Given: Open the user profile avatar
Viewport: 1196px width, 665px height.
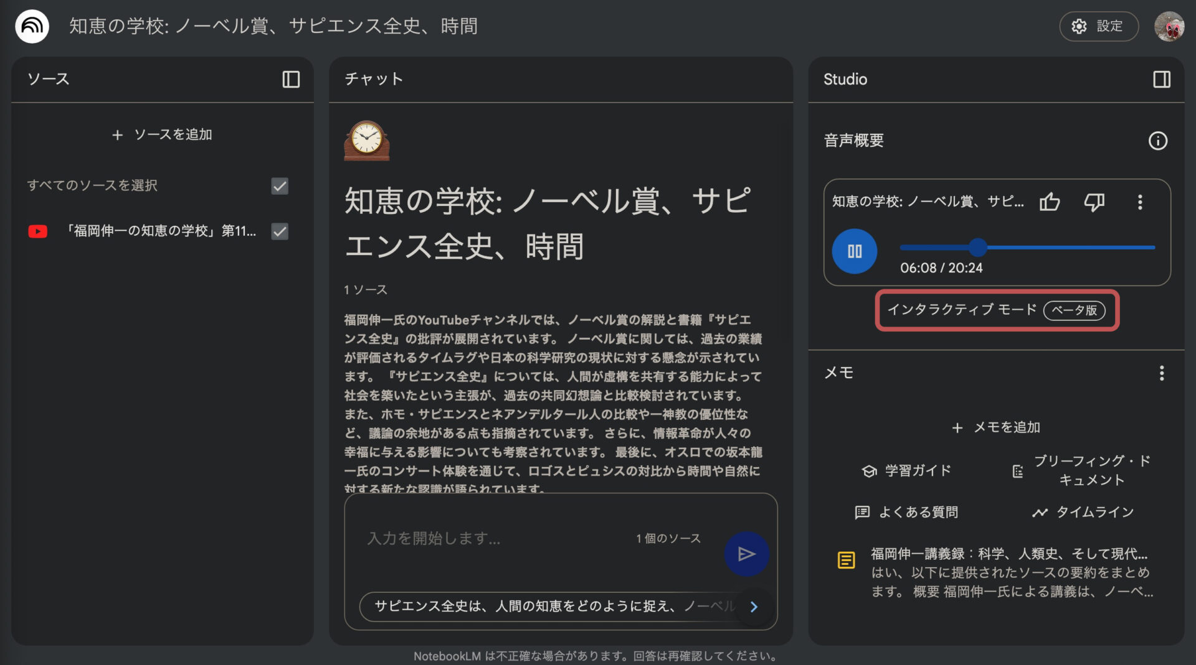Looking at the screenshot, I should (1169, 26).
